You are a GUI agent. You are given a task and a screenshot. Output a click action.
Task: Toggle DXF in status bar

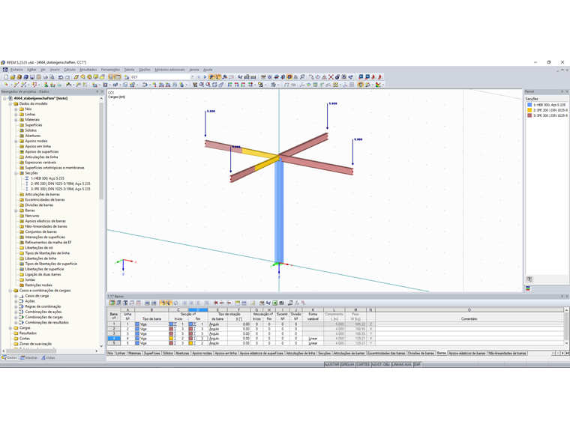pos(417,364)
